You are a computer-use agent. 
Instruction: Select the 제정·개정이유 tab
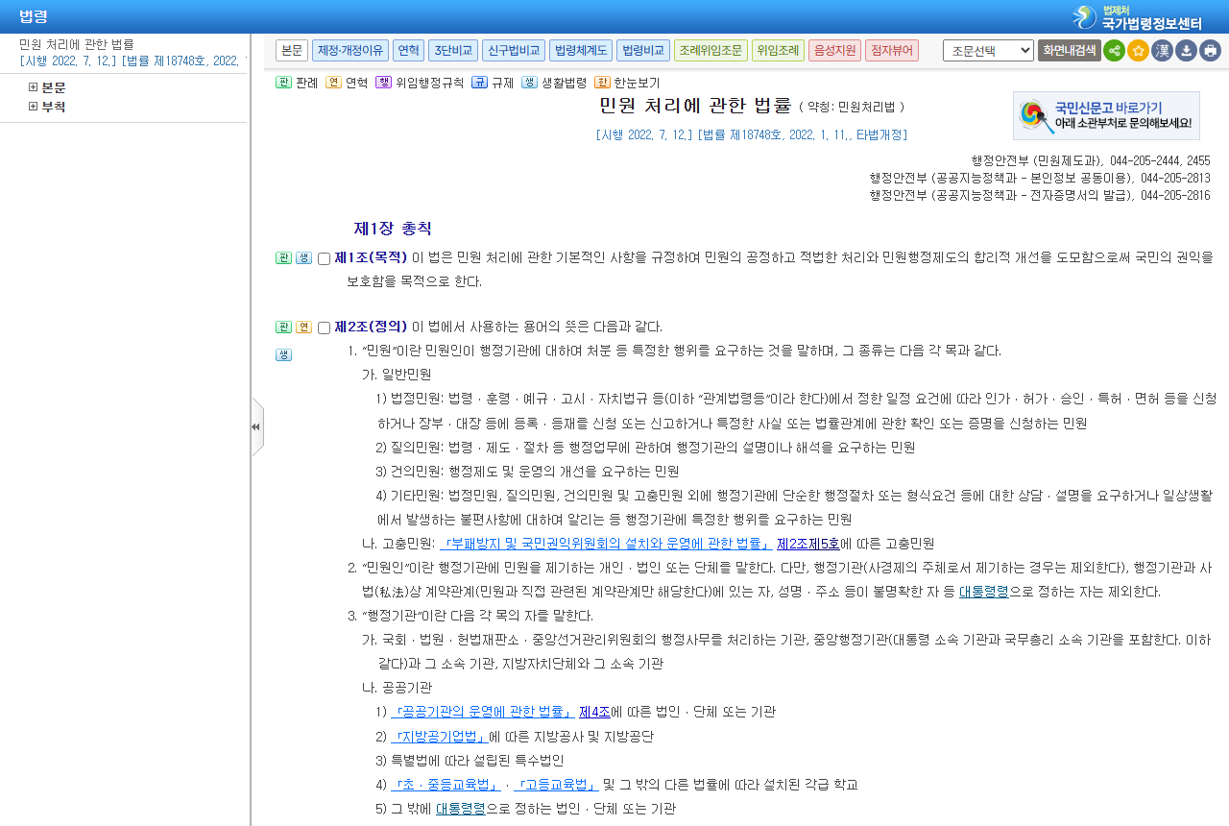(x=350, y=50)
